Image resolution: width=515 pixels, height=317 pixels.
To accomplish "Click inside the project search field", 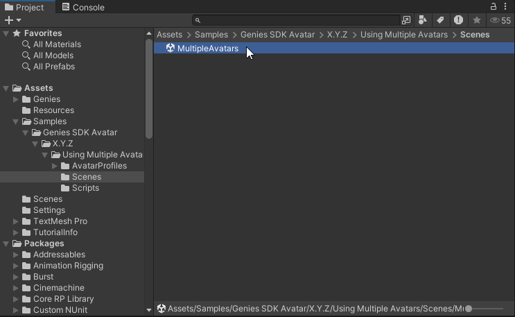I will point(298,20).
